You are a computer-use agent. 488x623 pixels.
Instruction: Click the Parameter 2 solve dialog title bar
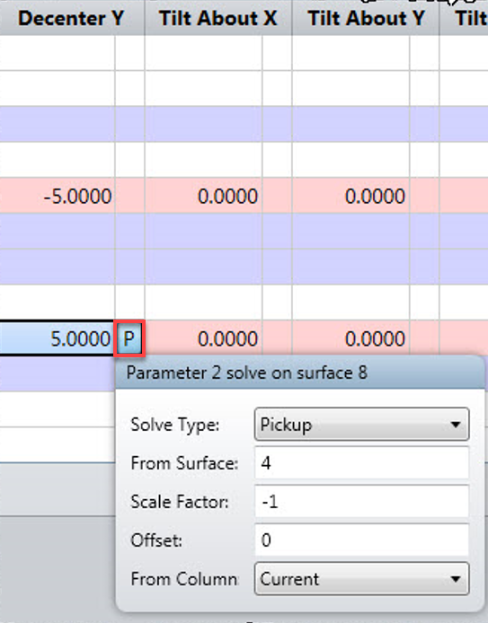click(300, 373)
